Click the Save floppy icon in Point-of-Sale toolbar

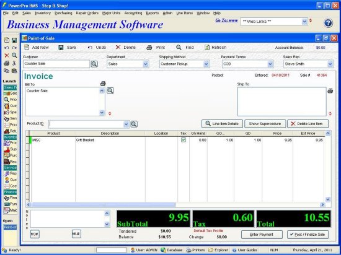coord(61,47)
